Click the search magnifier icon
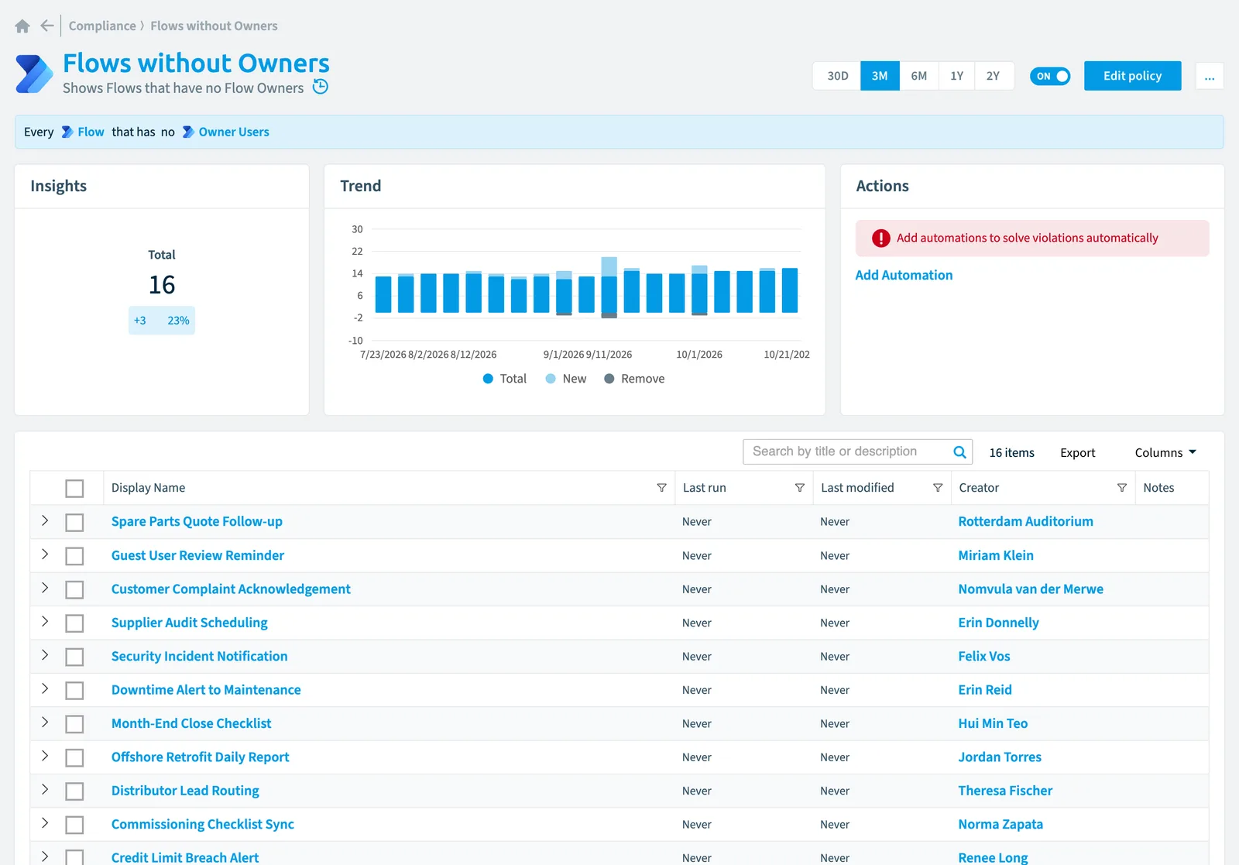Viewport: 1239px width, 865px height. pos(959,452)
